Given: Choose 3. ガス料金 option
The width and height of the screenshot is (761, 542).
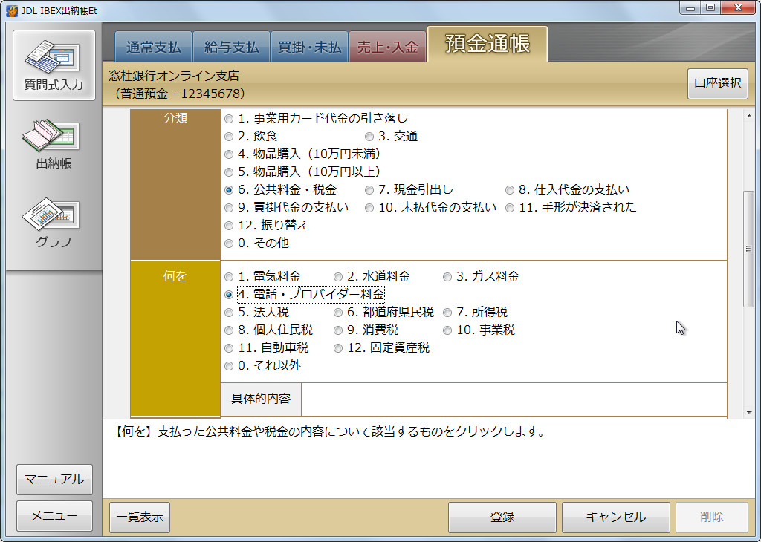Looking at the screenshot, I should (447, 277).
